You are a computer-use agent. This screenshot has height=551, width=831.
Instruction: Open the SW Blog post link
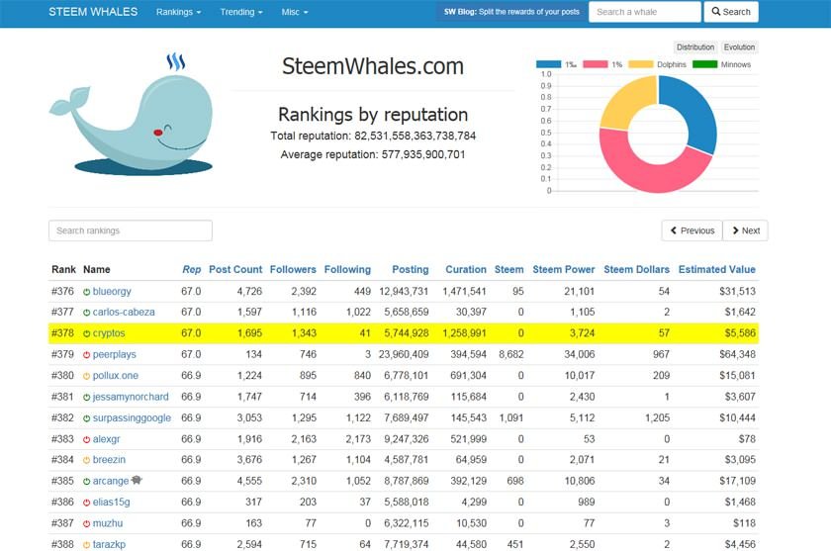[x=511, y=12]
